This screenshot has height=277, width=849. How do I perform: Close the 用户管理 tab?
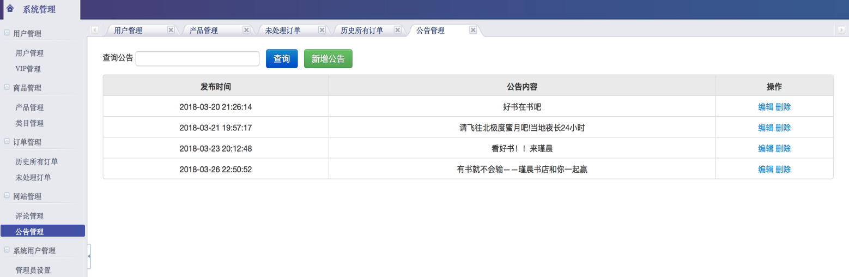171,30
